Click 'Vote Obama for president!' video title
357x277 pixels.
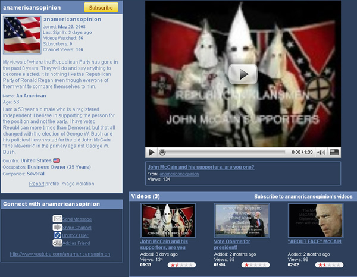click(x=232, y=244)
